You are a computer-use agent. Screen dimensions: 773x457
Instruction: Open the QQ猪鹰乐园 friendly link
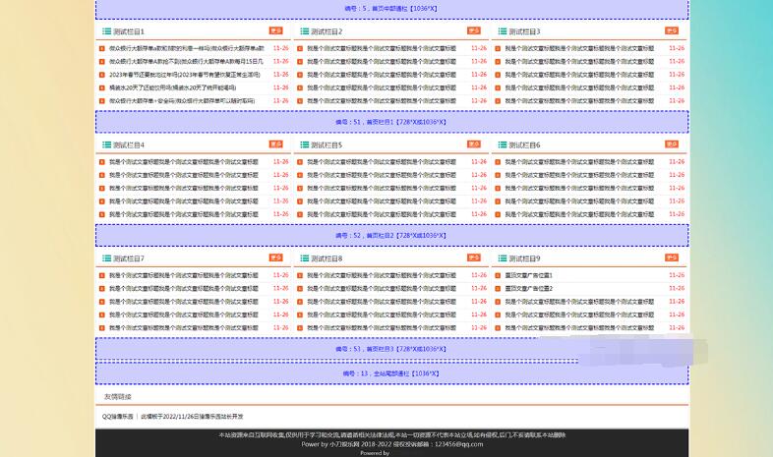click(117, 417)
